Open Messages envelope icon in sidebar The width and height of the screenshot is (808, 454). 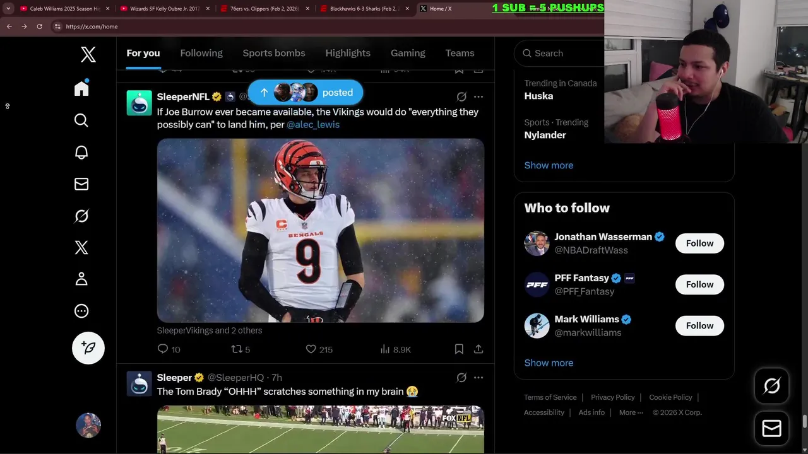tap(81, 184)
